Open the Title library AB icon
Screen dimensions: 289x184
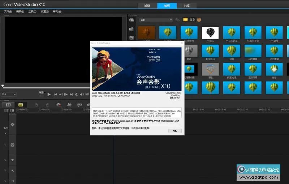tap(131, 38)
